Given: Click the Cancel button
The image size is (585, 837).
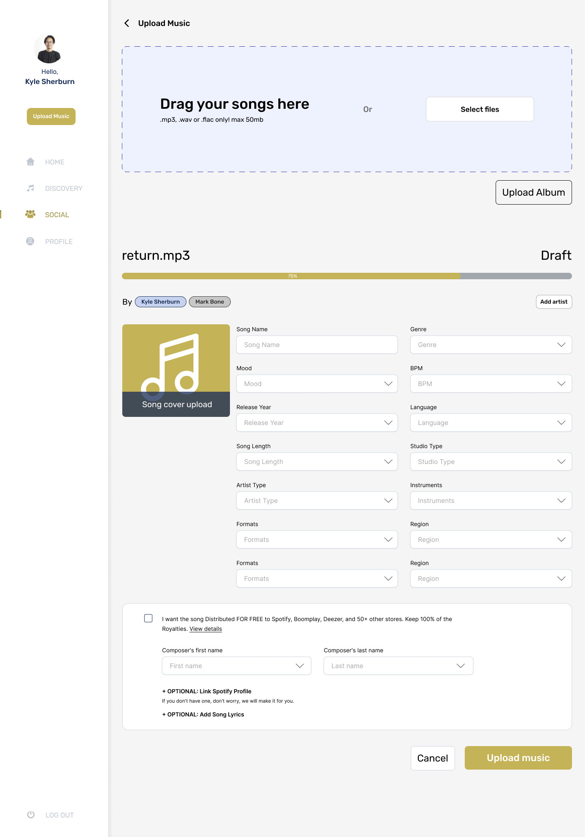Looking at the screenshot, I should pyautogui.click(x=433, y=758).
